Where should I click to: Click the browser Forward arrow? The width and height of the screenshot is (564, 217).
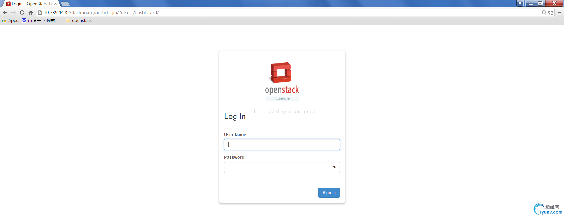pyautogui.click(x=14, y=12)
